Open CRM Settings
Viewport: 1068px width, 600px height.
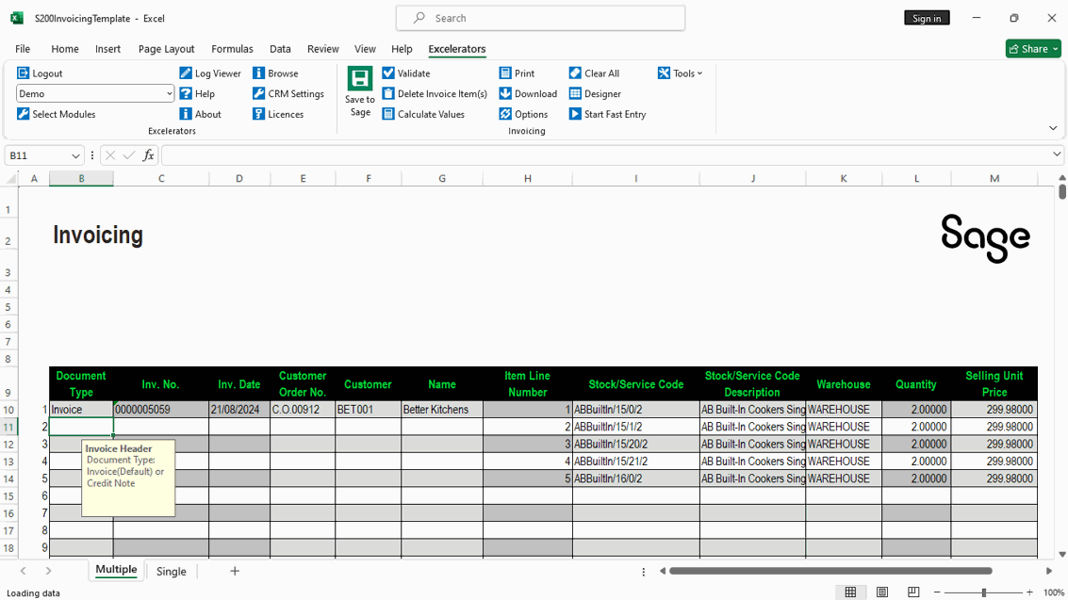(288, 94)
